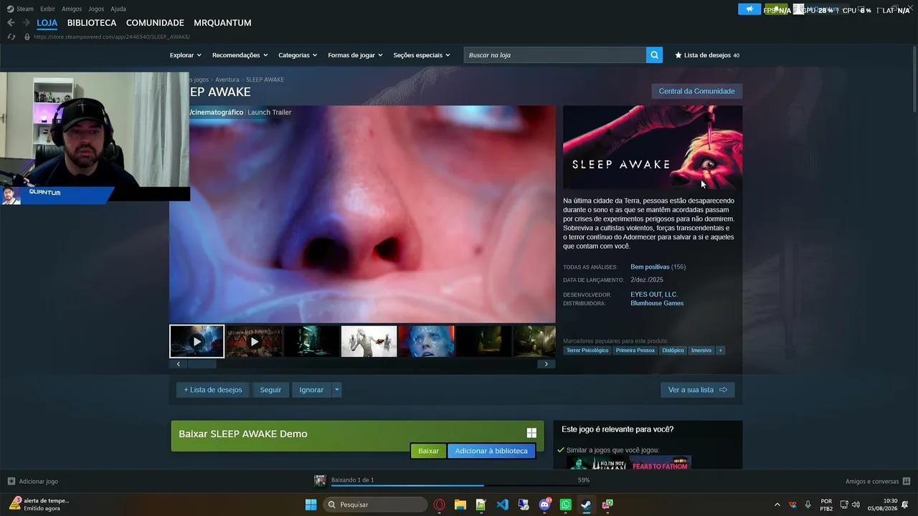Show hidden system tray icons
This screenshot has height=516, width=918.
click(x=777, y=505)
